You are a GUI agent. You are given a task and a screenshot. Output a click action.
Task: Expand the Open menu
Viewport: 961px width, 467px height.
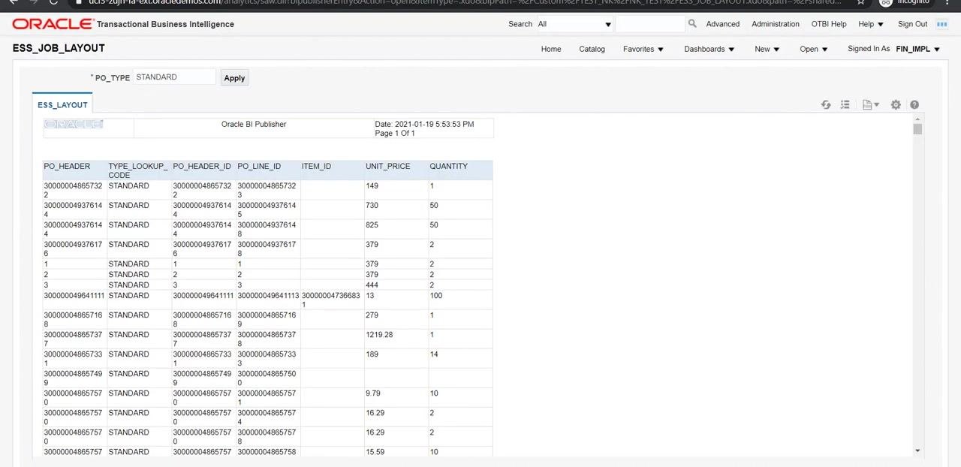point(814,50)
